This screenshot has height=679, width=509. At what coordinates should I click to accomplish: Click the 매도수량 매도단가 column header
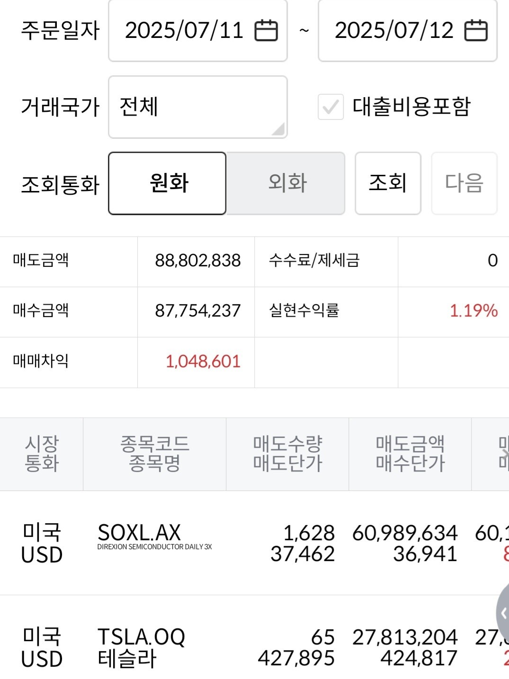tap(287, 454)
